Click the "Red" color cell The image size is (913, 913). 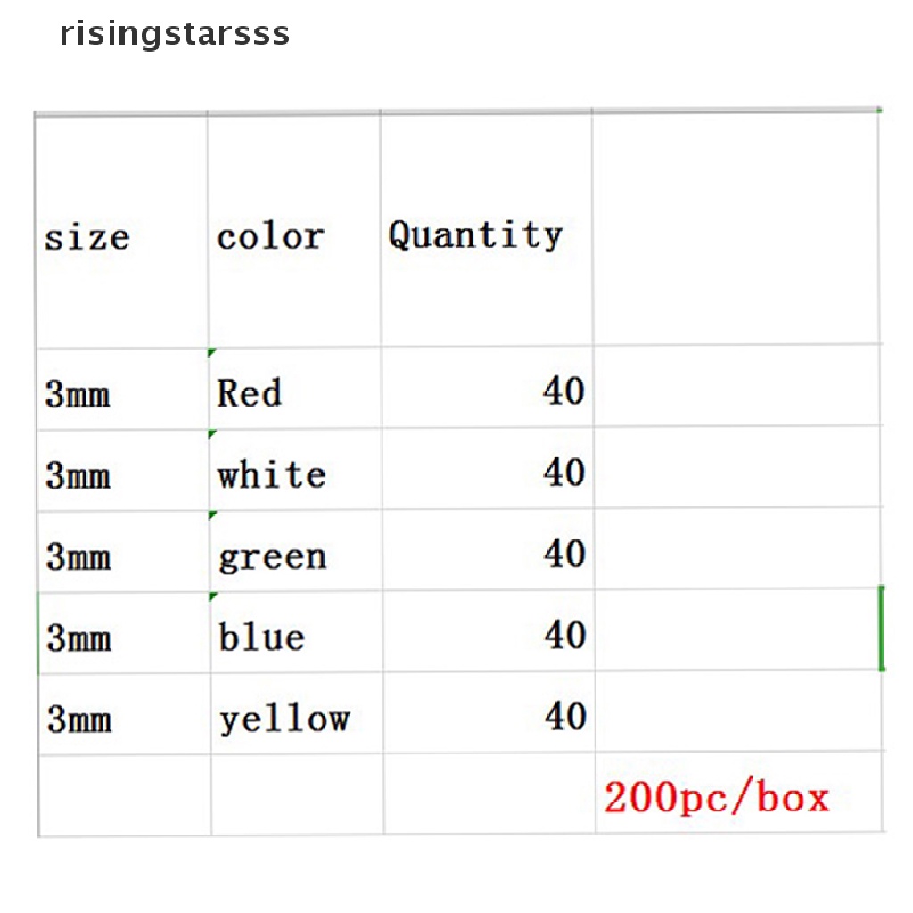point(249,392)
